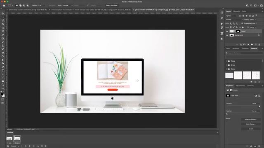Toggle lock all icon in Layers lock row
The image size is (264, 148).
[x=243, y=27]
